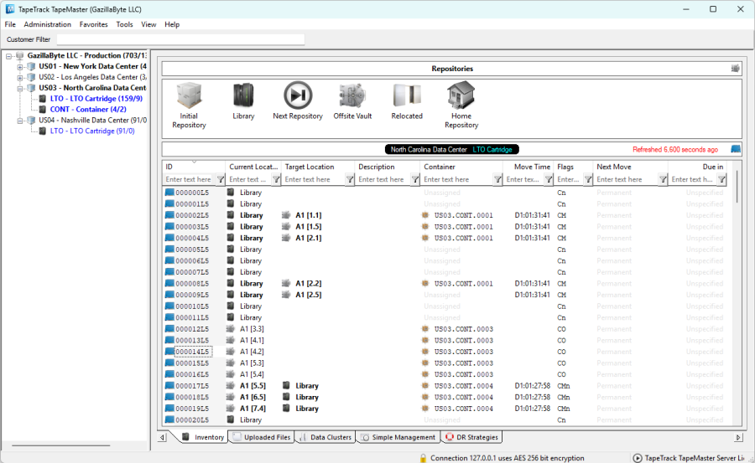Switch to the Data Clusters tab
The width and height of the screenshot is (755, 463).
(x=325, y=437)
